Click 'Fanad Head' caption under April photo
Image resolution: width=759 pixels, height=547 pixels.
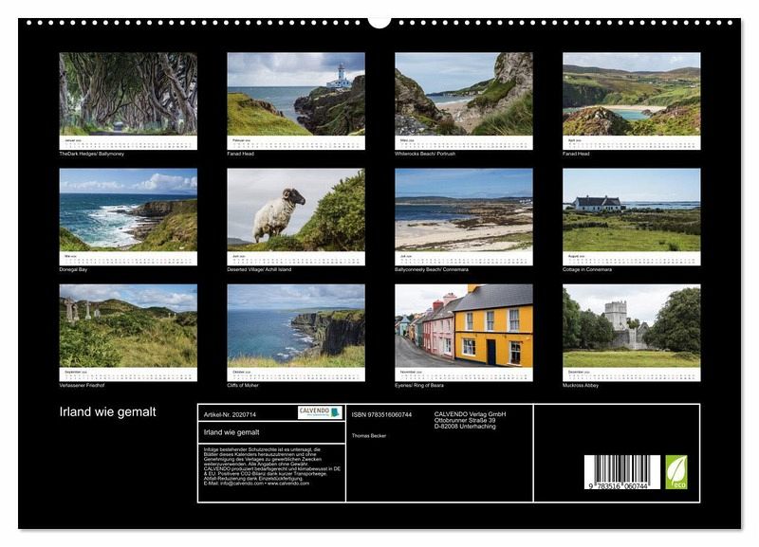coord(576,154)
